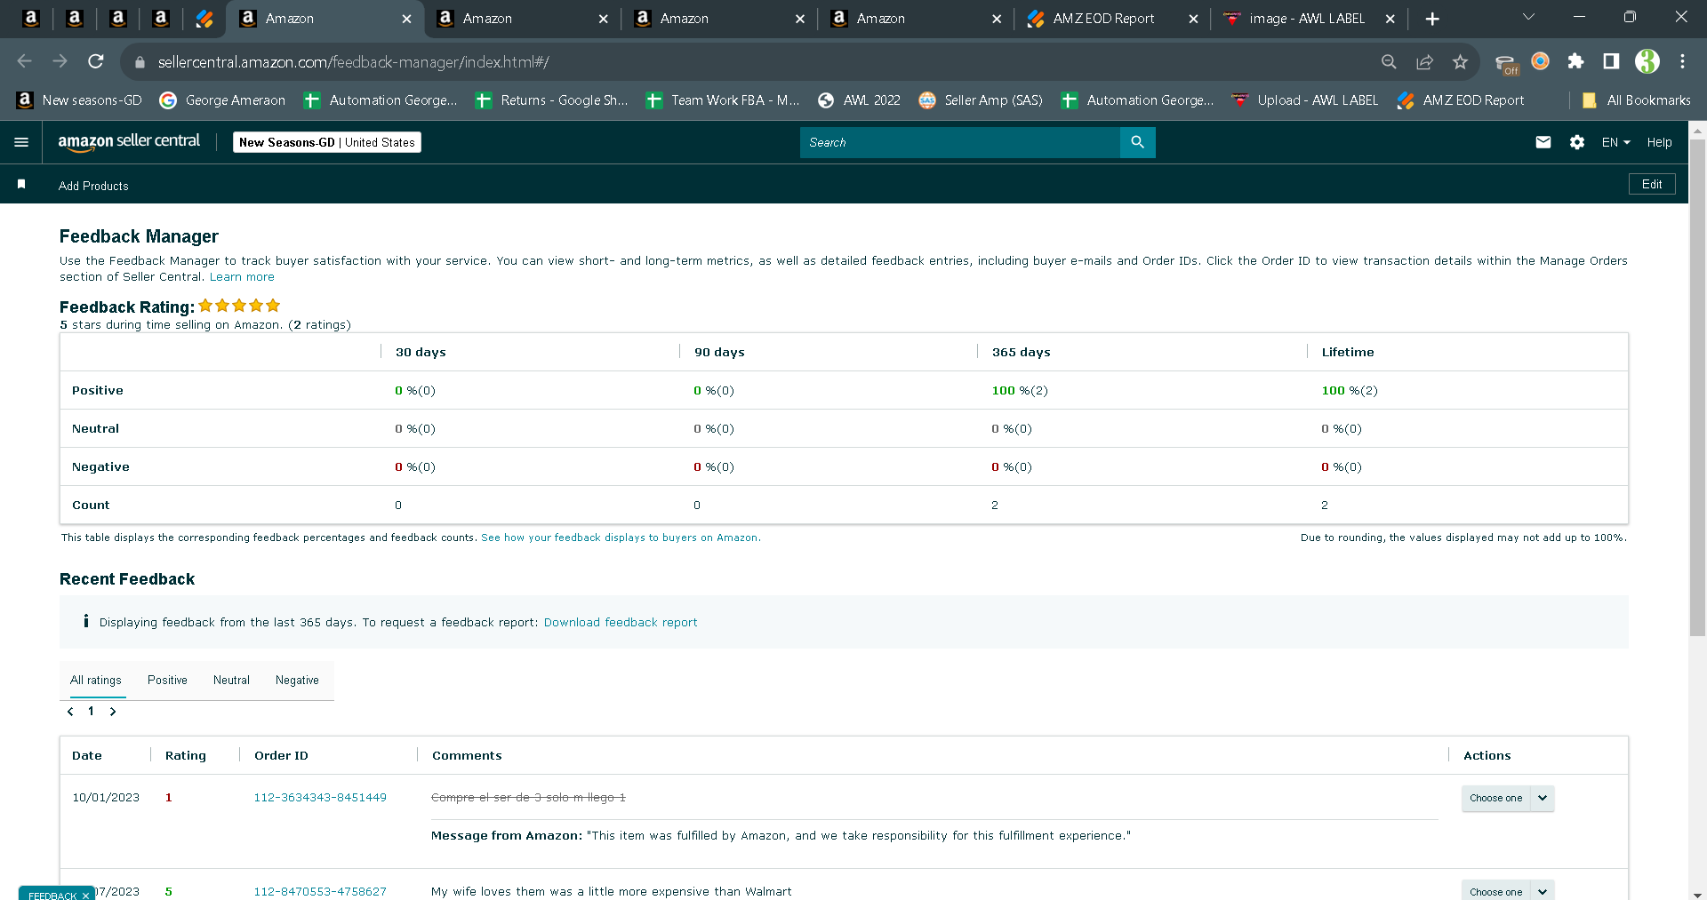Click the 365 days positive value '100 %(2)'

(1020, 391)
